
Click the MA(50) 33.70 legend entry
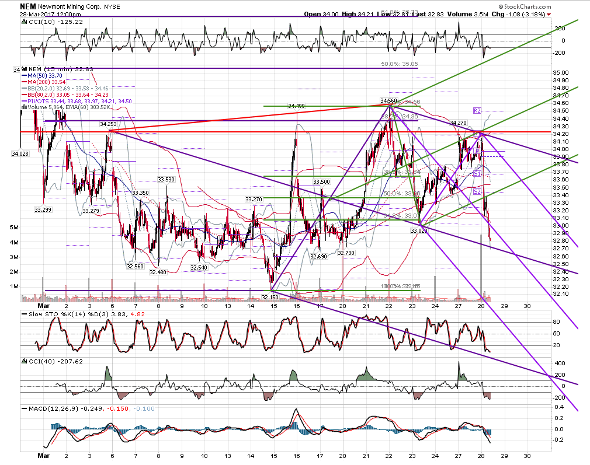click(x=45, y=76)
